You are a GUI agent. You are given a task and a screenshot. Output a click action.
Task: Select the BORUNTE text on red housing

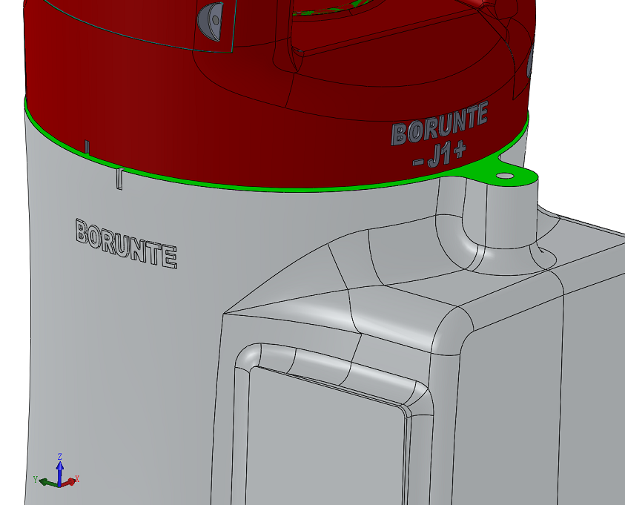coord(440,123)
